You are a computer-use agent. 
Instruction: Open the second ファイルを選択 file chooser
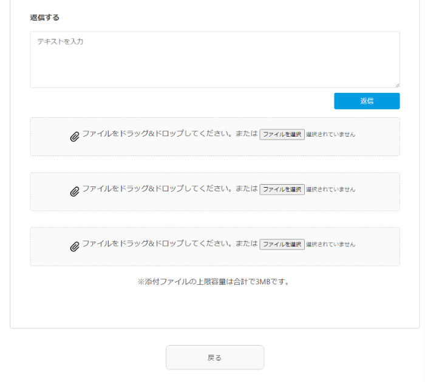(x=282, y=189)
